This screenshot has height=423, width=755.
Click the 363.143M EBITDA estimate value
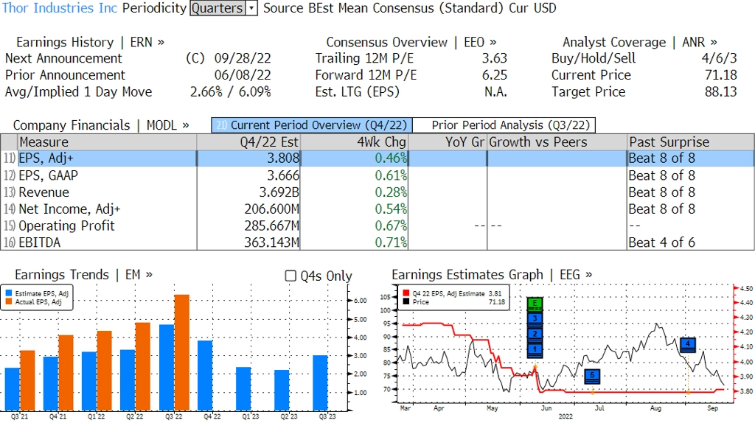(271, 242)
